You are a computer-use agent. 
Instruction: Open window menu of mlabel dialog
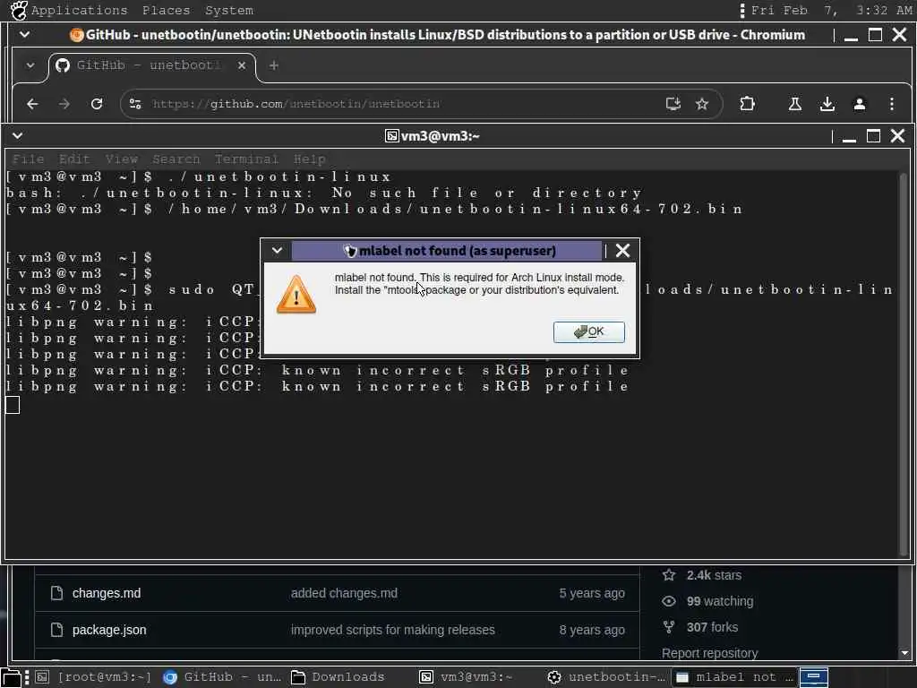tap(278, 251)
